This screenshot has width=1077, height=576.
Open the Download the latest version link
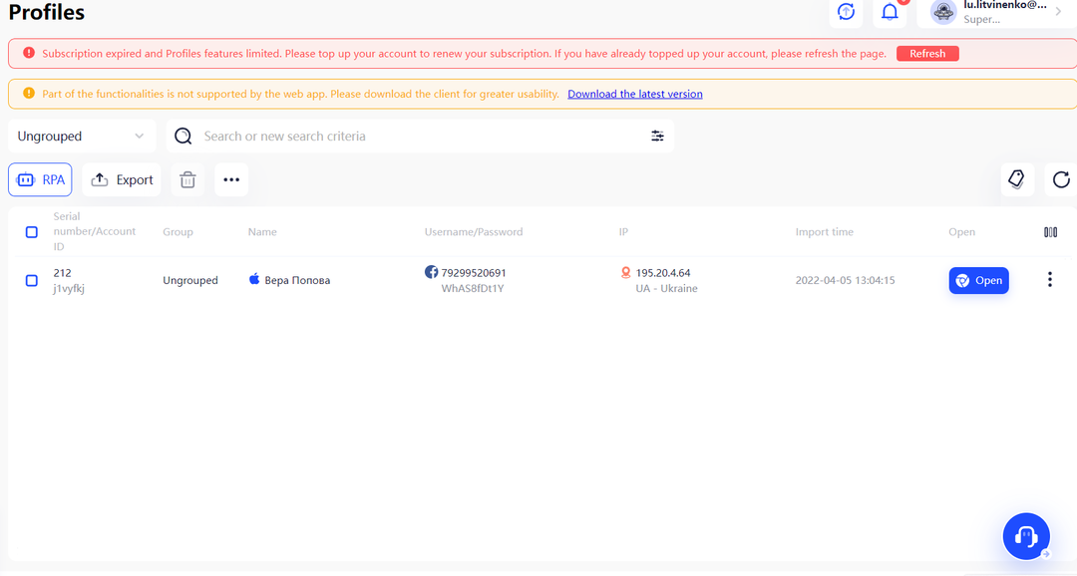(x=634, y=94)
